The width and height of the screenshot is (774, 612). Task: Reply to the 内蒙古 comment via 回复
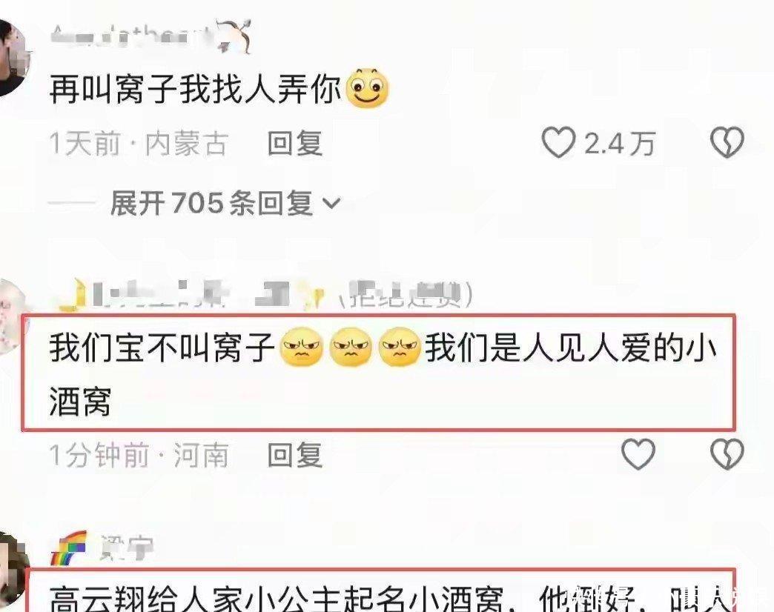(x=294, y=144)
